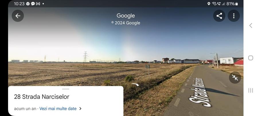Open the share icon
Screen dimensions: 258x116
[x=219, y=16]
